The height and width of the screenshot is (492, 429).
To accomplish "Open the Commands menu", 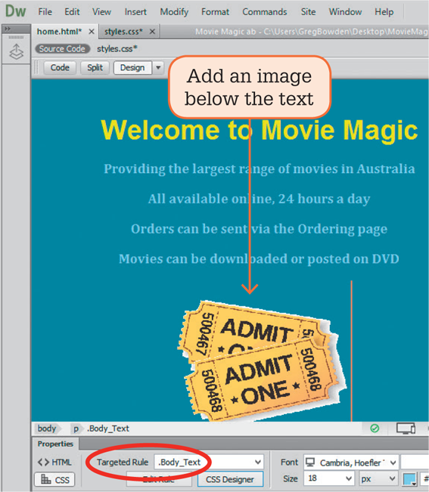I will tap(264, 12).
